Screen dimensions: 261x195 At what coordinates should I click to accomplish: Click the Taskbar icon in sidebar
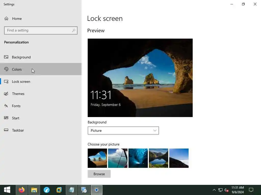[x=6, y=130]
